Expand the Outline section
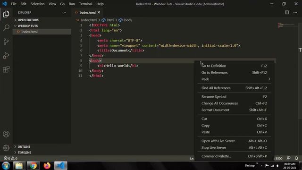 24,147
